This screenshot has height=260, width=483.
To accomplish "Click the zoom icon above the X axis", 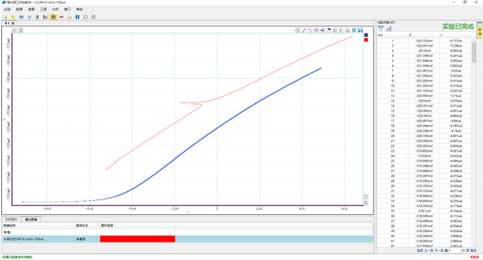I will pyautogui.click(x=365, y=197).
